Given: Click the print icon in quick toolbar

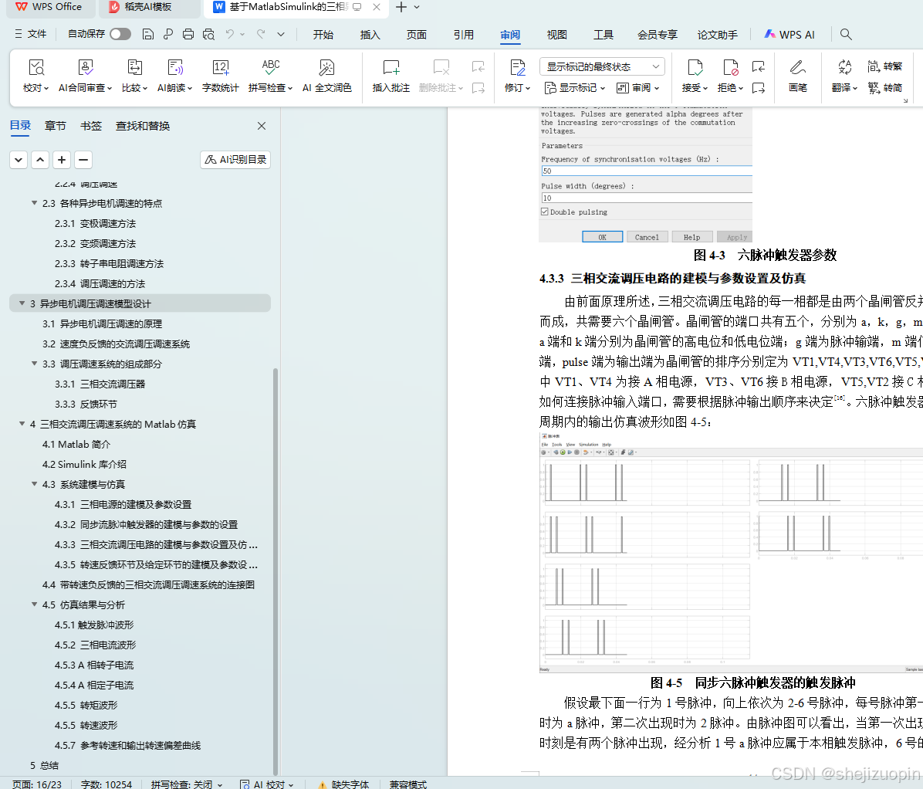Looking at the screenshot, I should coord(188,34).
